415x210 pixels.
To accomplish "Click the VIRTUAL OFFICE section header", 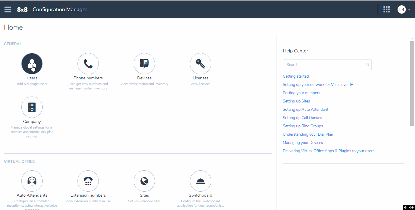I will click(19, 161).
